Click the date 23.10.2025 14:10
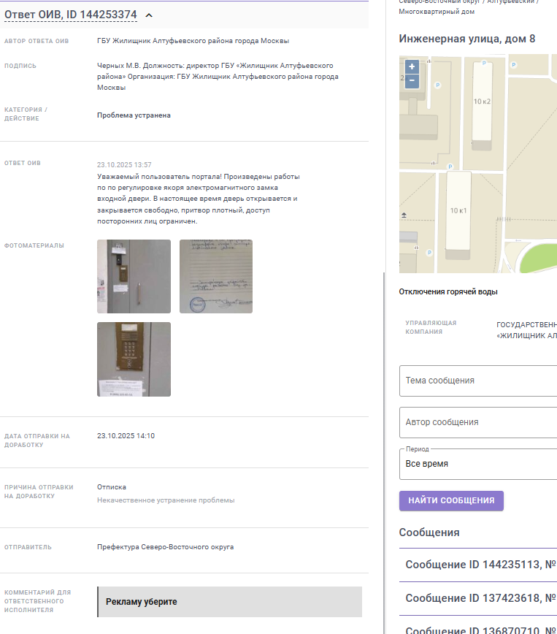 tap(126, 436)
